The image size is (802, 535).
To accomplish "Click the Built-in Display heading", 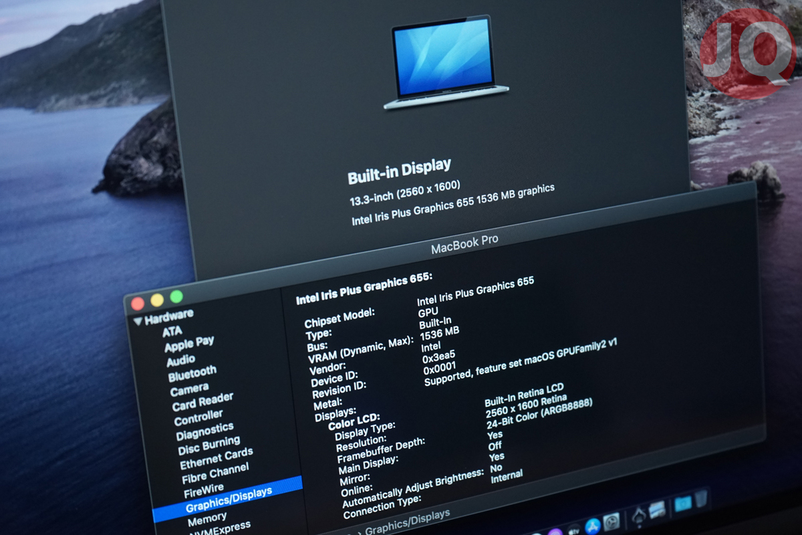I will 399,171.
